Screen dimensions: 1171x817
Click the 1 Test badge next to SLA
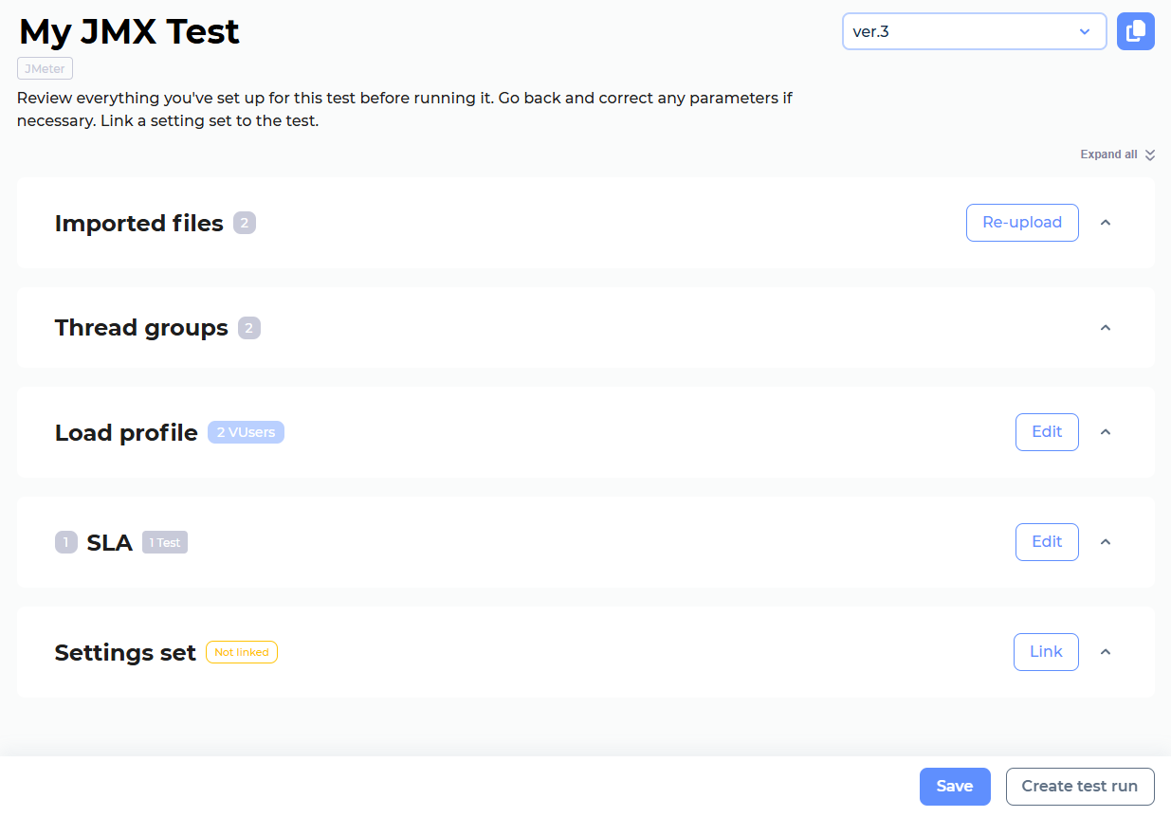164,541
